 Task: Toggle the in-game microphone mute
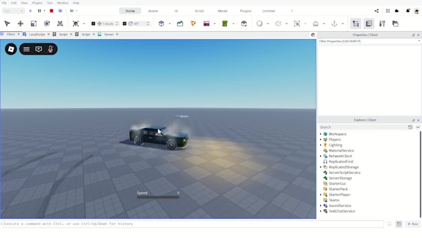50,49
